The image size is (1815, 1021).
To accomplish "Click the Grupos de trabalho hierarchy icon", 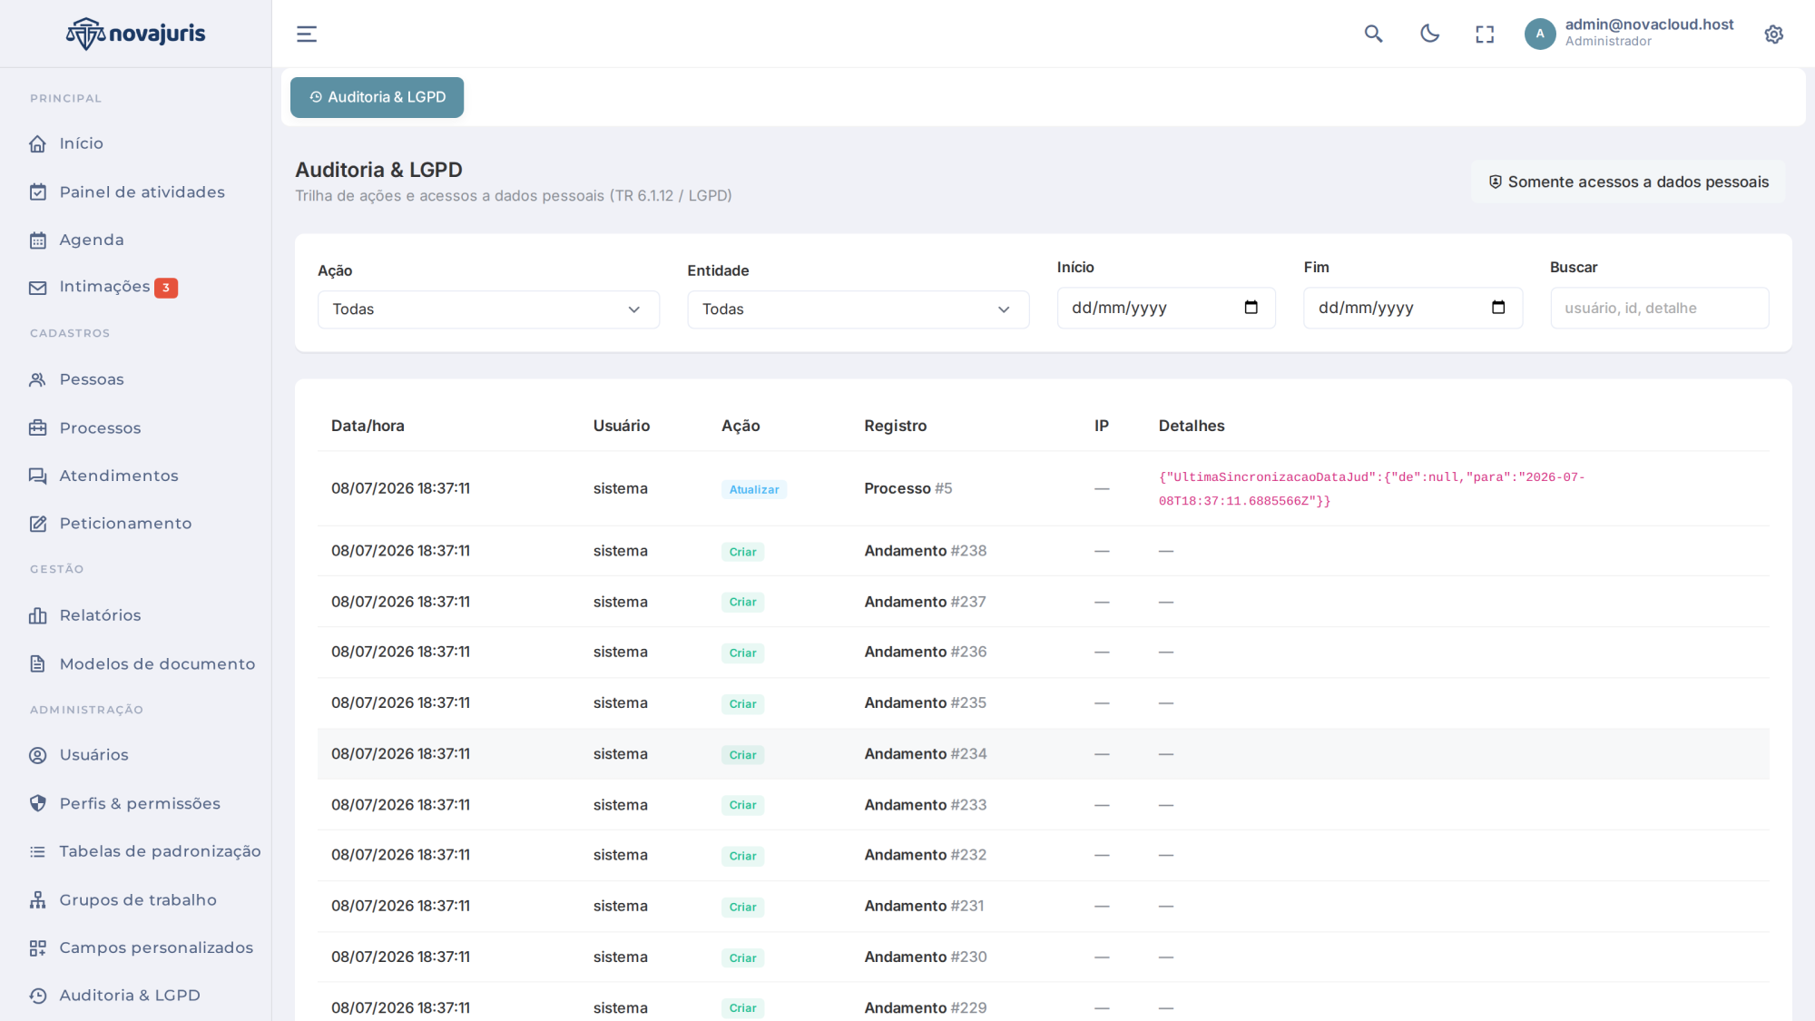I will [37, 899].
